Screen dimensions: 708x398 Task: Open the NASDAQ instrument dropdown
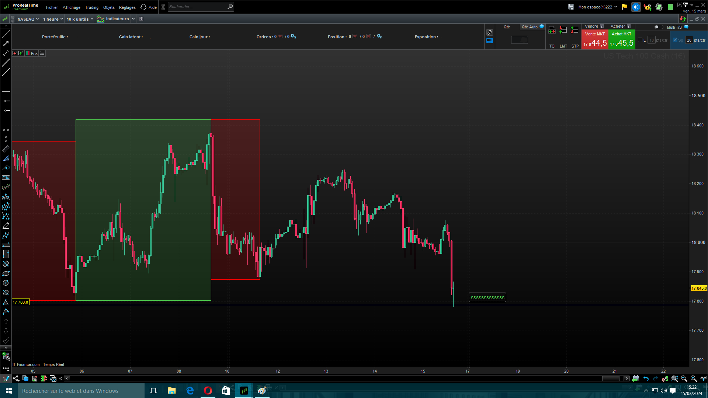28,19
